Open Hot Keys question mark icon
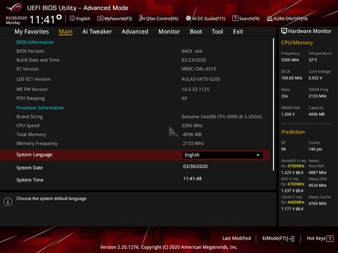The height and width of the screenshot is (253, 338). [x=330, y=238]
